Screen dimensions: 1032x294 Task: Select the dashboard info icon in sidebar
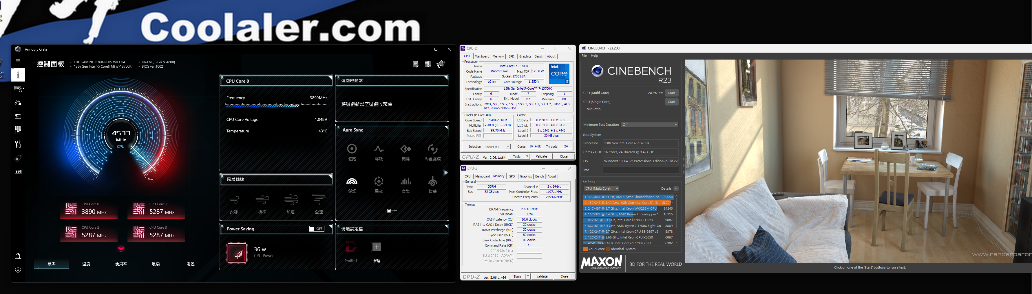pos(18,75)
